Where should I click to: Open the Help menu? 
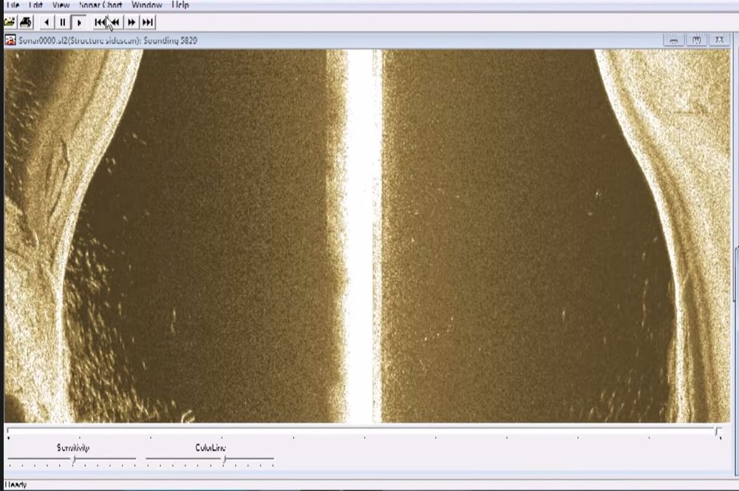180,5
